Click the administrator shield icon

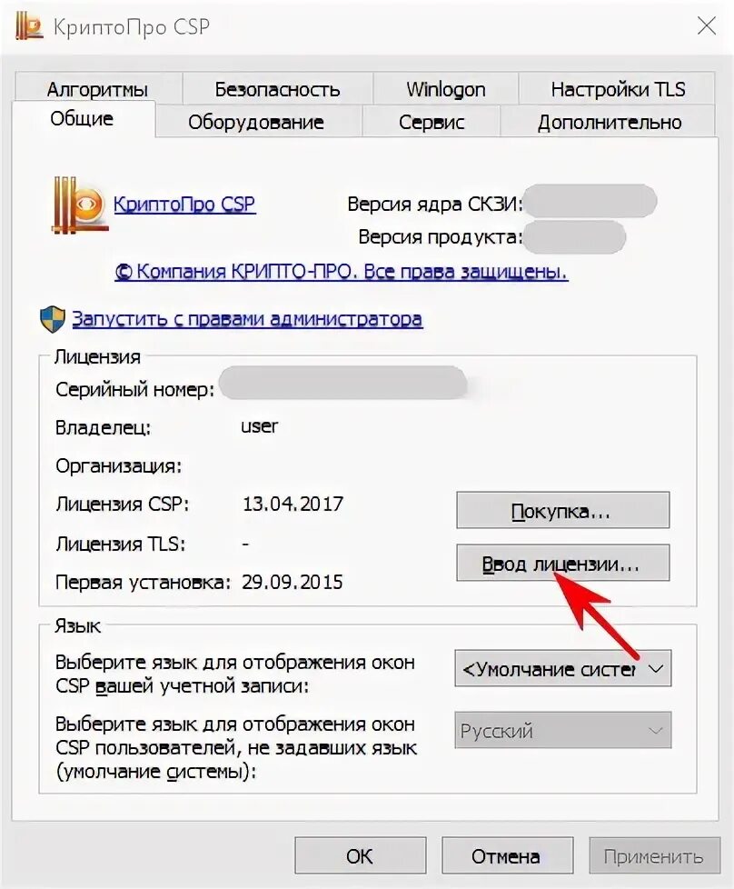point(53,319)
